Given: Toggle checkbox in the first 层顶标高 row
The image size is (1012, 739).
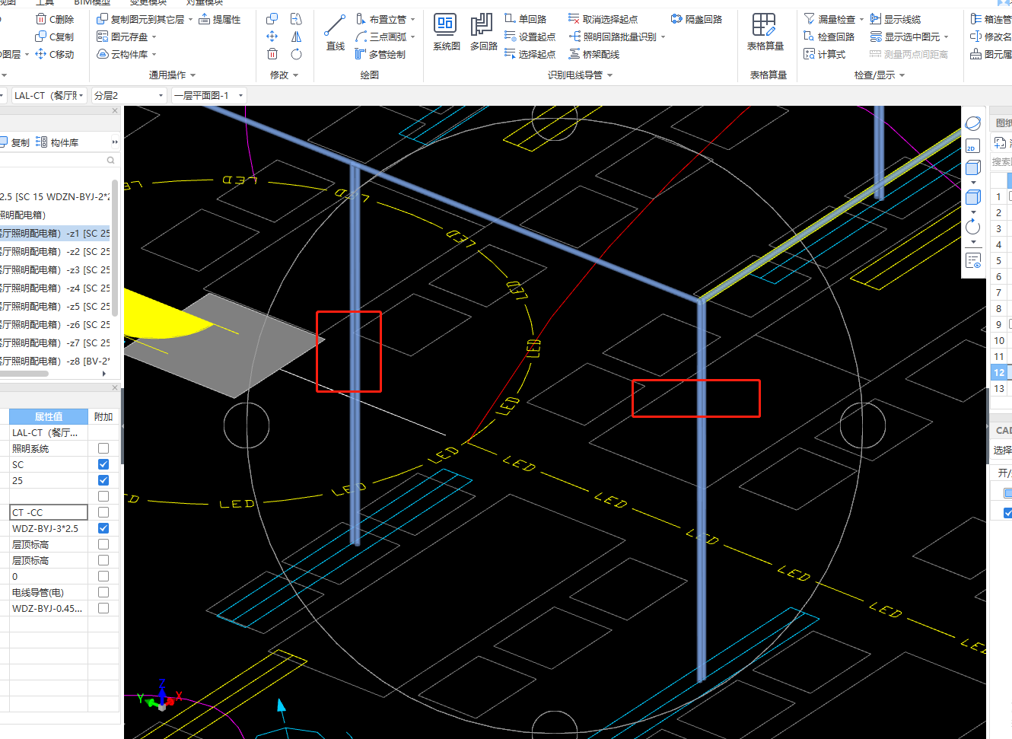Looking at the screenshot, I should click(103, 544).
